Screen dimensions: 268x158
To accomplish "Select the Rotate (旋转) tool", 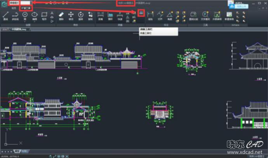I will pyautogui.click(x=81, y=15).
